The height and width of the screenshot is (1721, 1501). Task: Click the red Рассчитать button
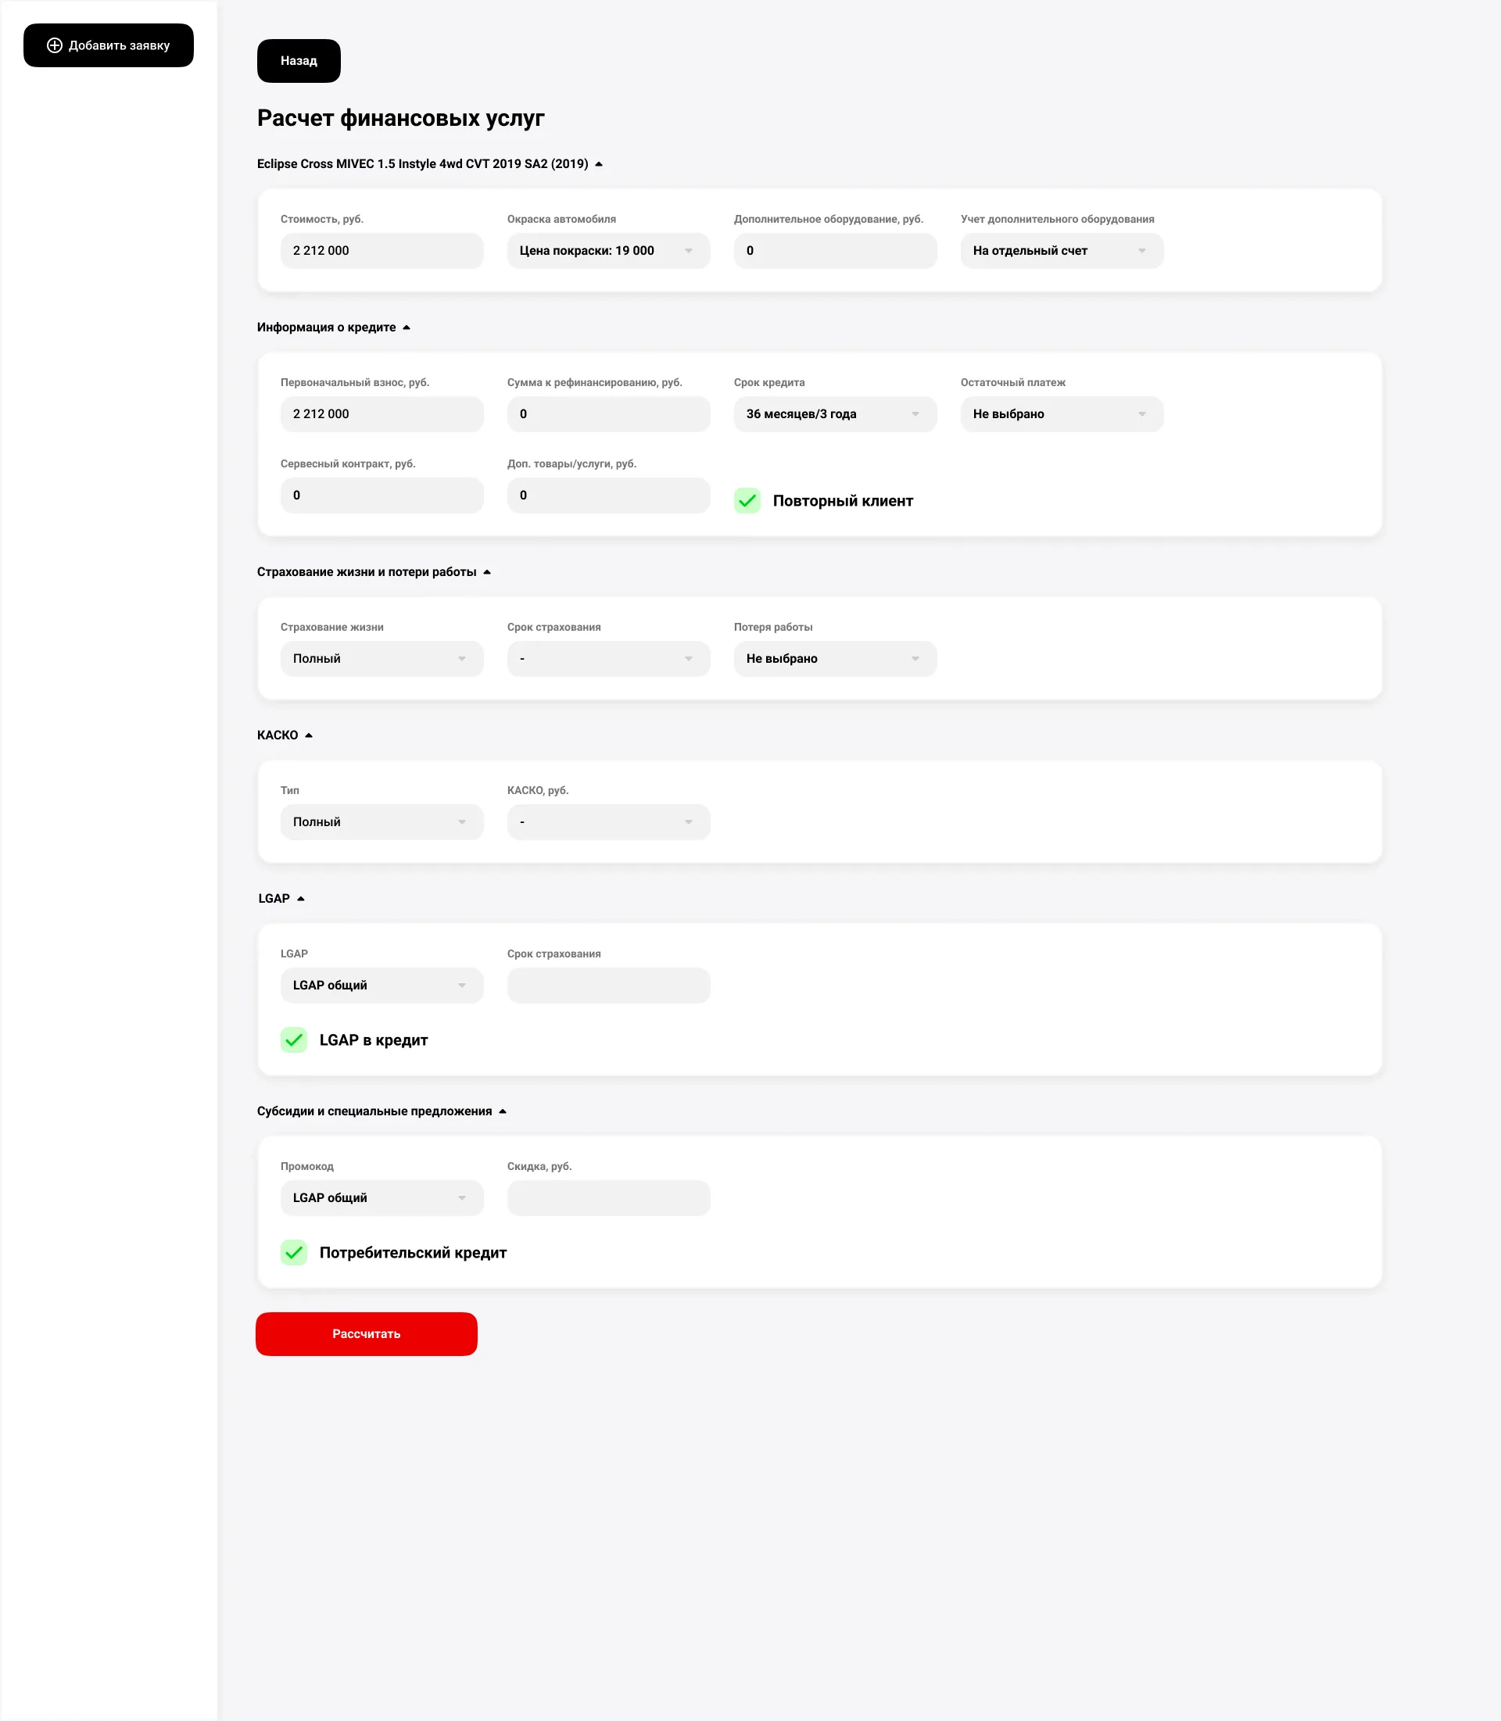366,1334
